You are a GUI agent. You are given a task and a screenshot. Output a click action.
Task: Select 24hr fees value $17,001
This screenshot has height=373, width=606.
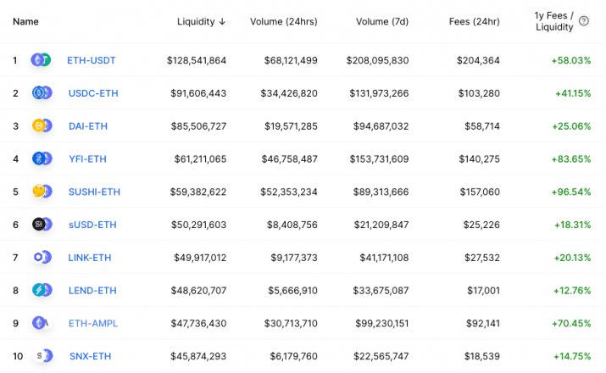pyautogui.click(x=483, y=290)
